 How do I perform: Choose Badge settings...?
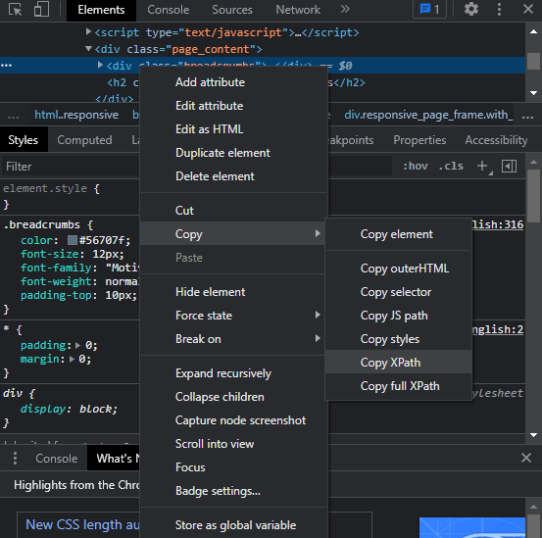pyautogui.click(x=233, y=491)
